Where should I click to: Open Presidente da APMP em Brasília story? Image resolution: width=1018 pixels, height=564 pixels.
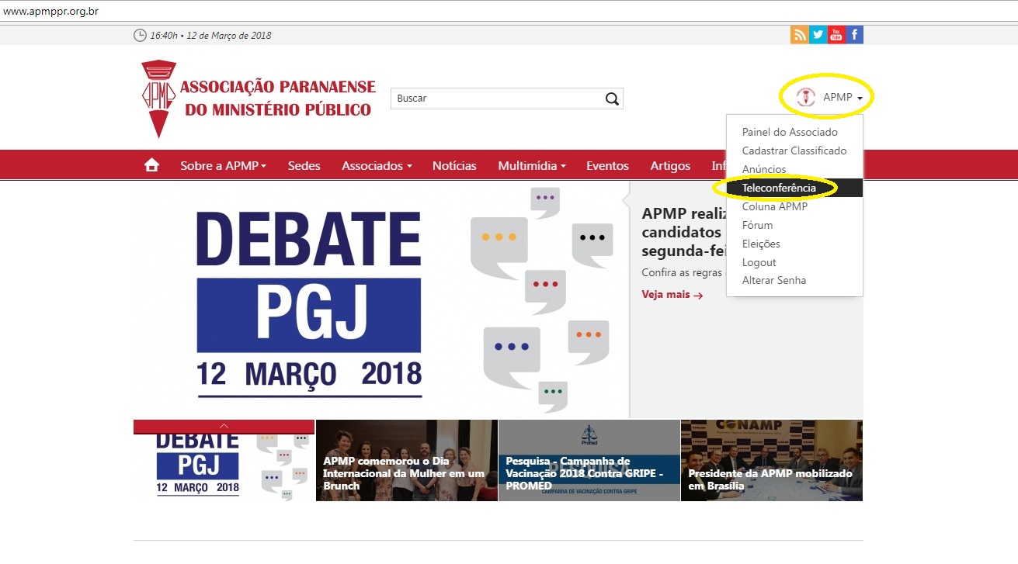[x=772, y=460]
